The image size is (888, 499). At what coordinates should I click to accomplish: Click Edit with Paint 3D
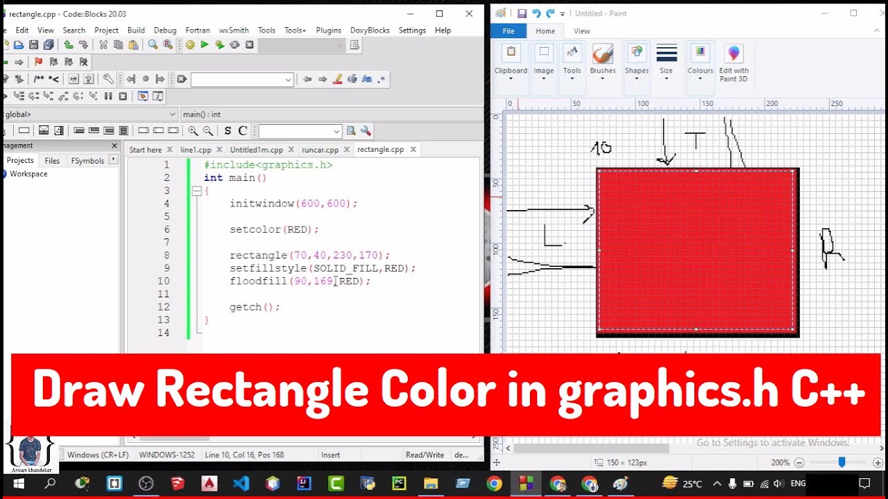coord(734,64)
